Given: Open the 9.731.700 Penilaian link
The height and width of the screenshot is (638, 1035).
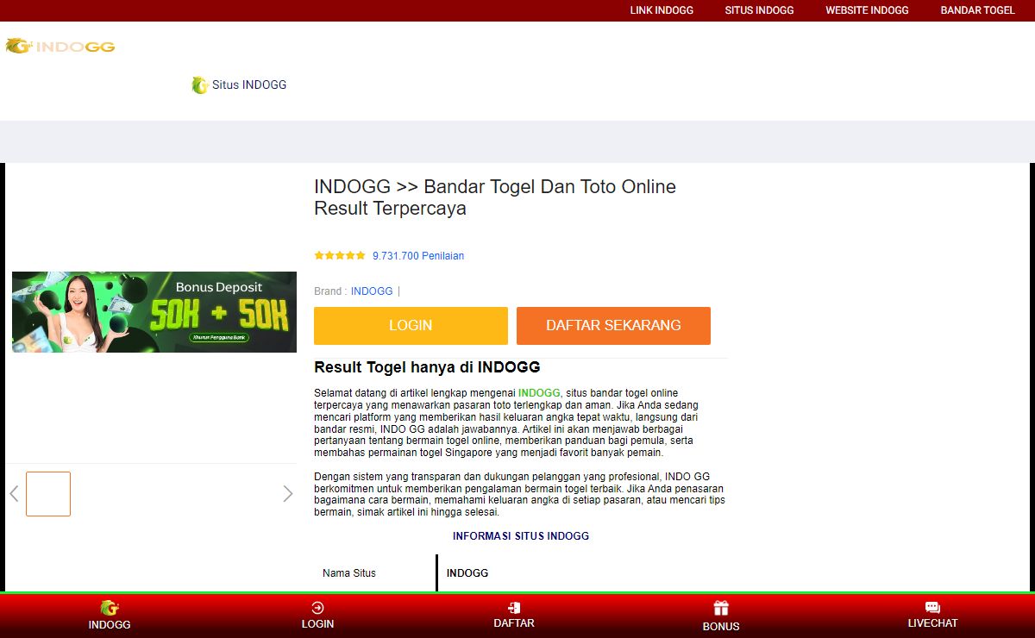Looking at the screenshot, I should click(x=418, y=256).
